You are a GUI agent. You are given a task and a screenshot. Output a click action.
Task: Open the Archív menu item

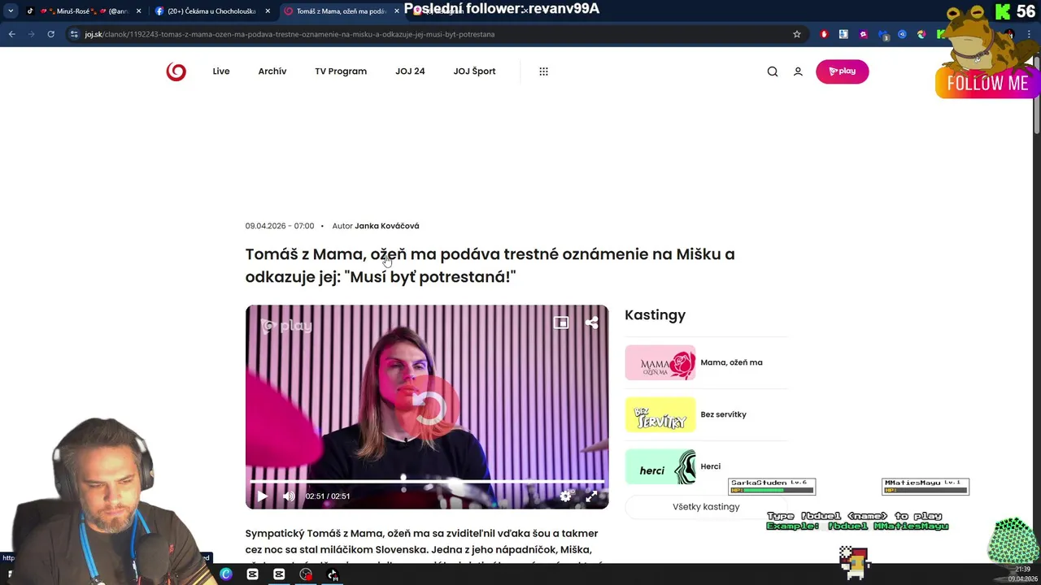(272, 71)
